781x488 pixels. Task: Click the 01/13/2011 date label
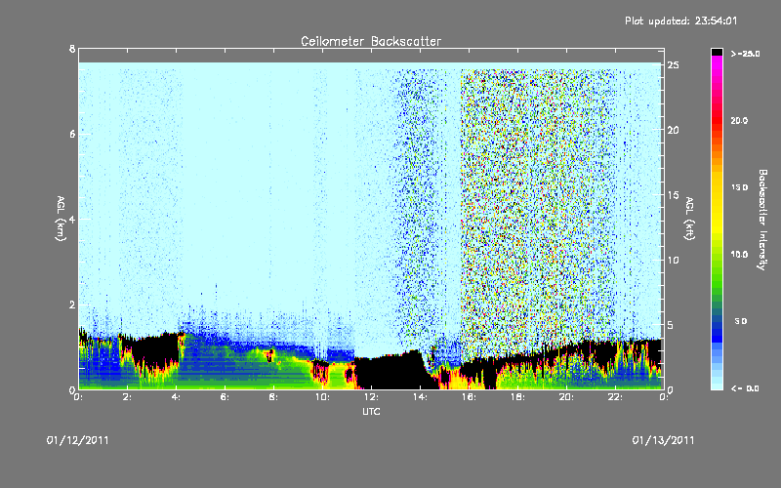click(663, 440)
